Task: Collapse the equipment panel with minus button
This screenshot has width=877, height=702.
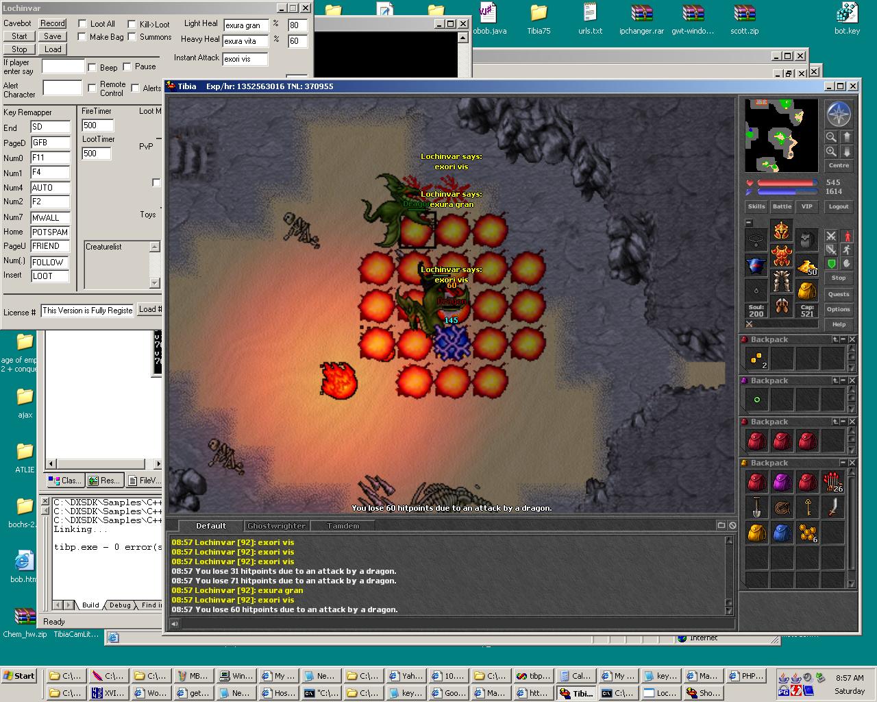Action: pyautogui.click(x=749, y=223)
